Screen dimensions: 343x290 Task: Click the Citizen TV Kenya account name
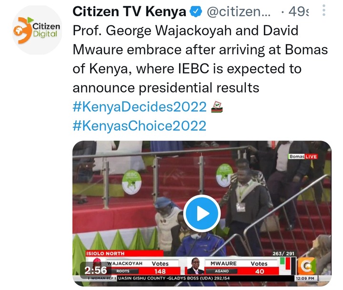pyautogui.click(x=129, y=11)
